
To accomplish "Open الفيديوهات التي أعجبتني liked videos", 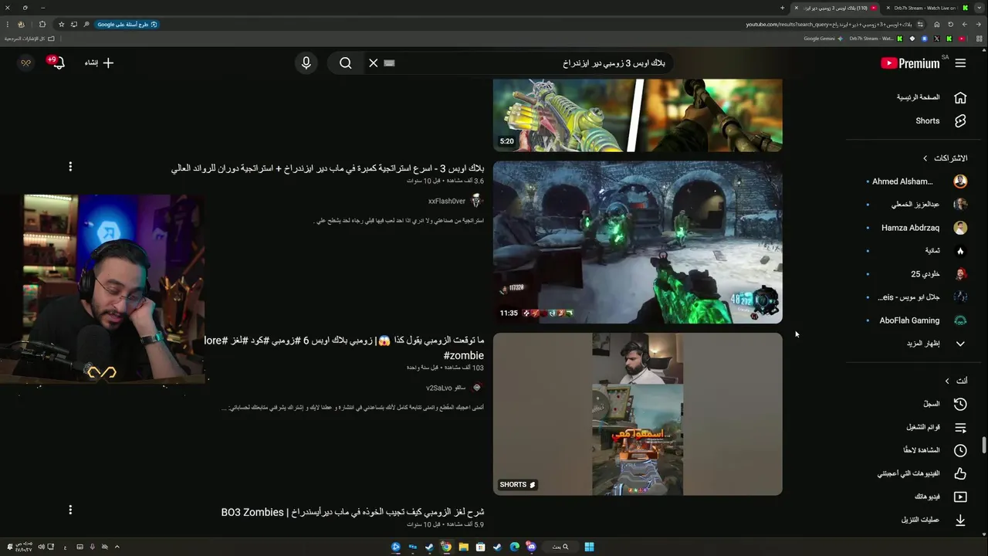I will coord(922,473).
